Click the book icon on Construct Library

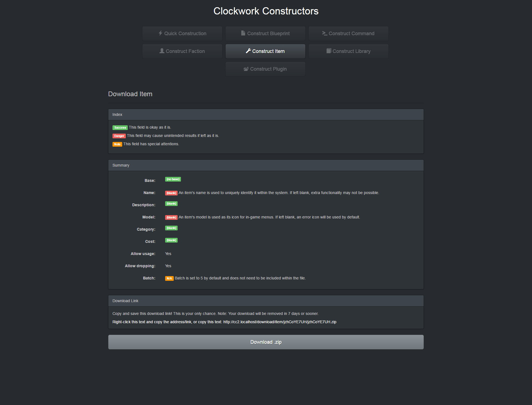(329, 51)
